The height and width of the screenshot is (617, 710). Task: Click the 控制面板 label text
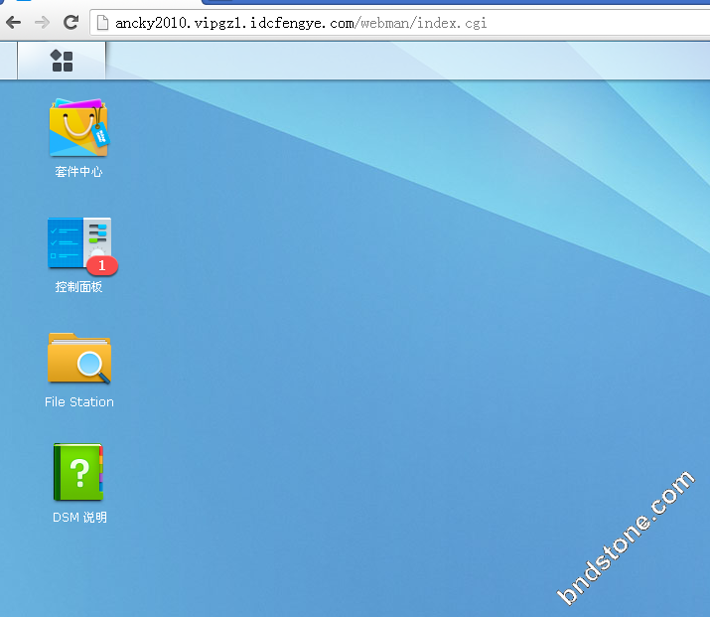coord(78,287)
